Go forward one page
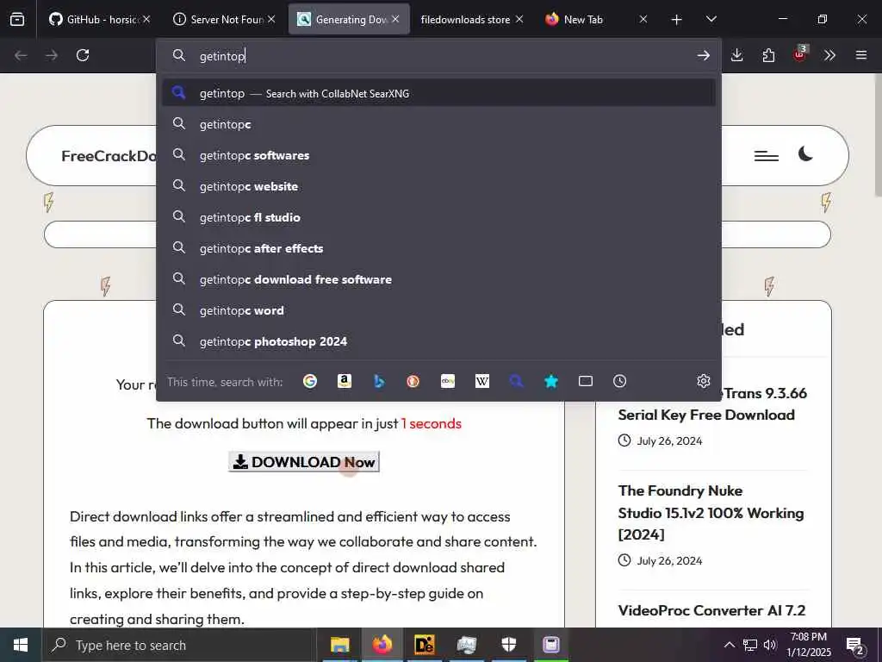The height and width of the screenshot is (662, 882). tap(52, 55)
